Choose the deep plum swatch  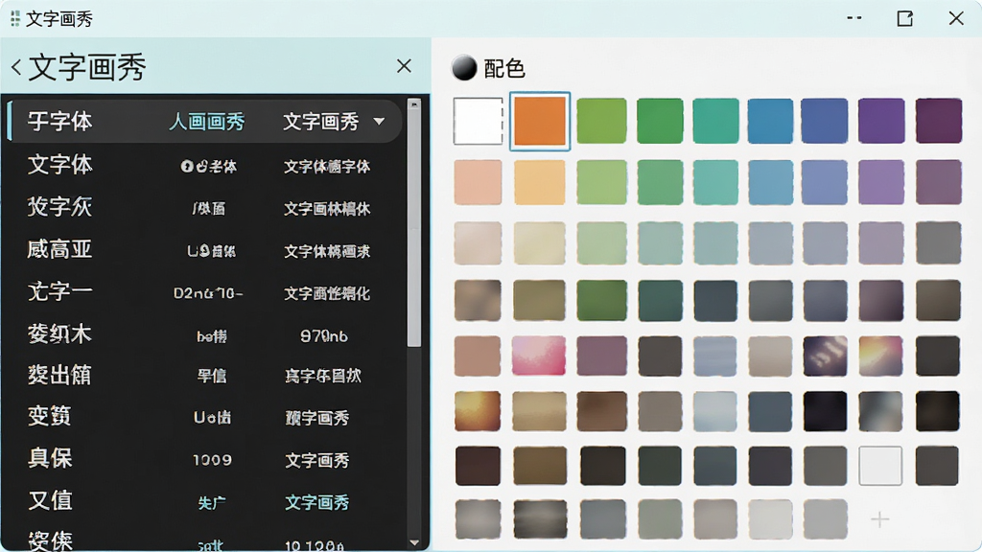938,121
